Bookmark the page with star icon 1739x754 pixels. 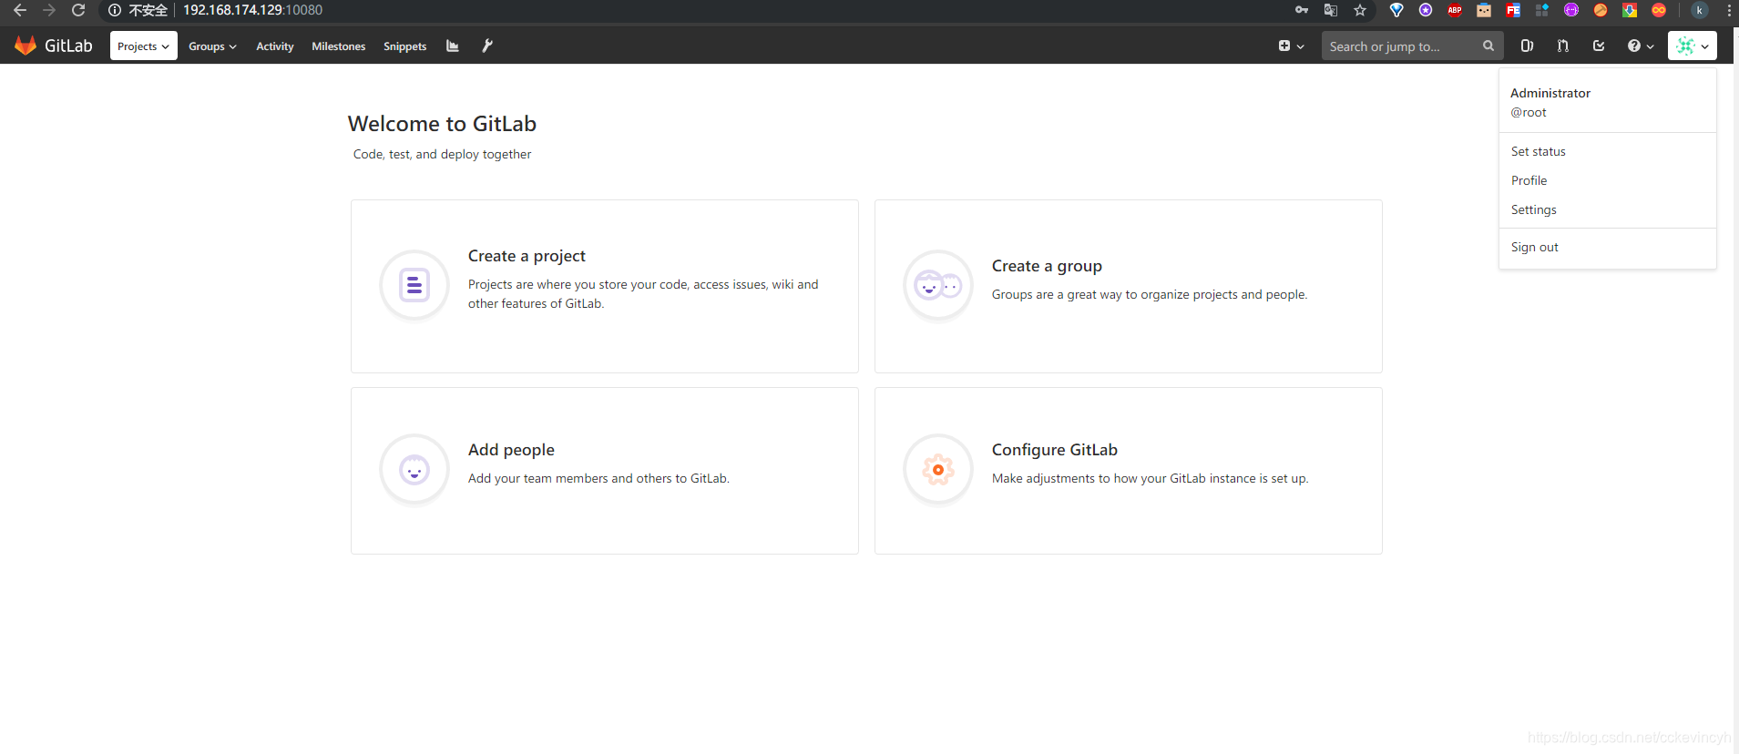coord(1360,10)
